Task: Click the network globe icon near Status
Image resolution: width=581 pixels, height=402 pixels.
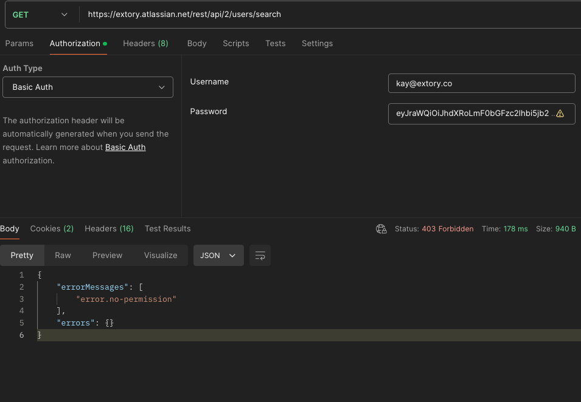Action: [x=381, y=229]
